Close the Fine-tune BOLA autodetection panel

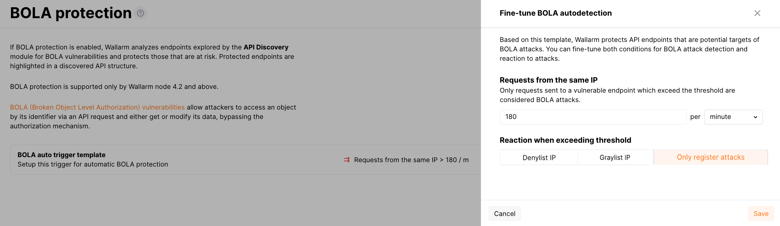pyautogui.click(x=757, y=13)
